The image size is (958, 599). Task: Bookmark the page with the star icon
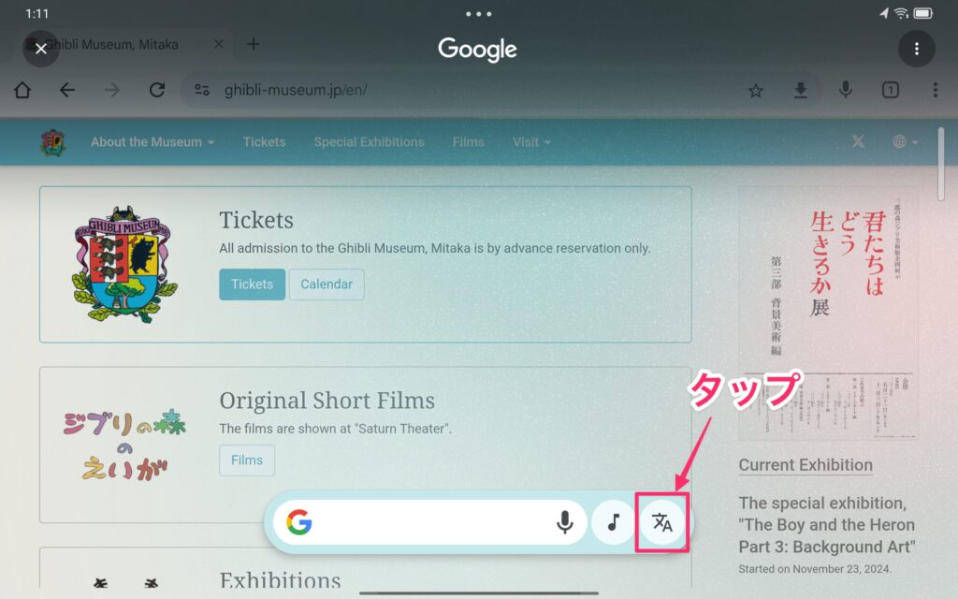pos(756,91)
